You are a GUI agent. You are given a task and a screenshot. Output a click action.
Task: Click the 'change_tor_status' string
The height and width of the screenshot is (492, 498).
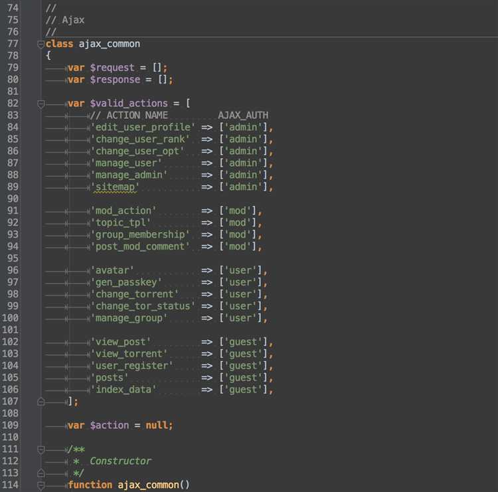(x=143, y=306)
